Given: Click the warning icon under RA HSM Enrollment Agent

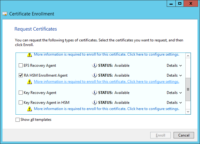Looking at the screenshot, I should [x=30, y=82].
